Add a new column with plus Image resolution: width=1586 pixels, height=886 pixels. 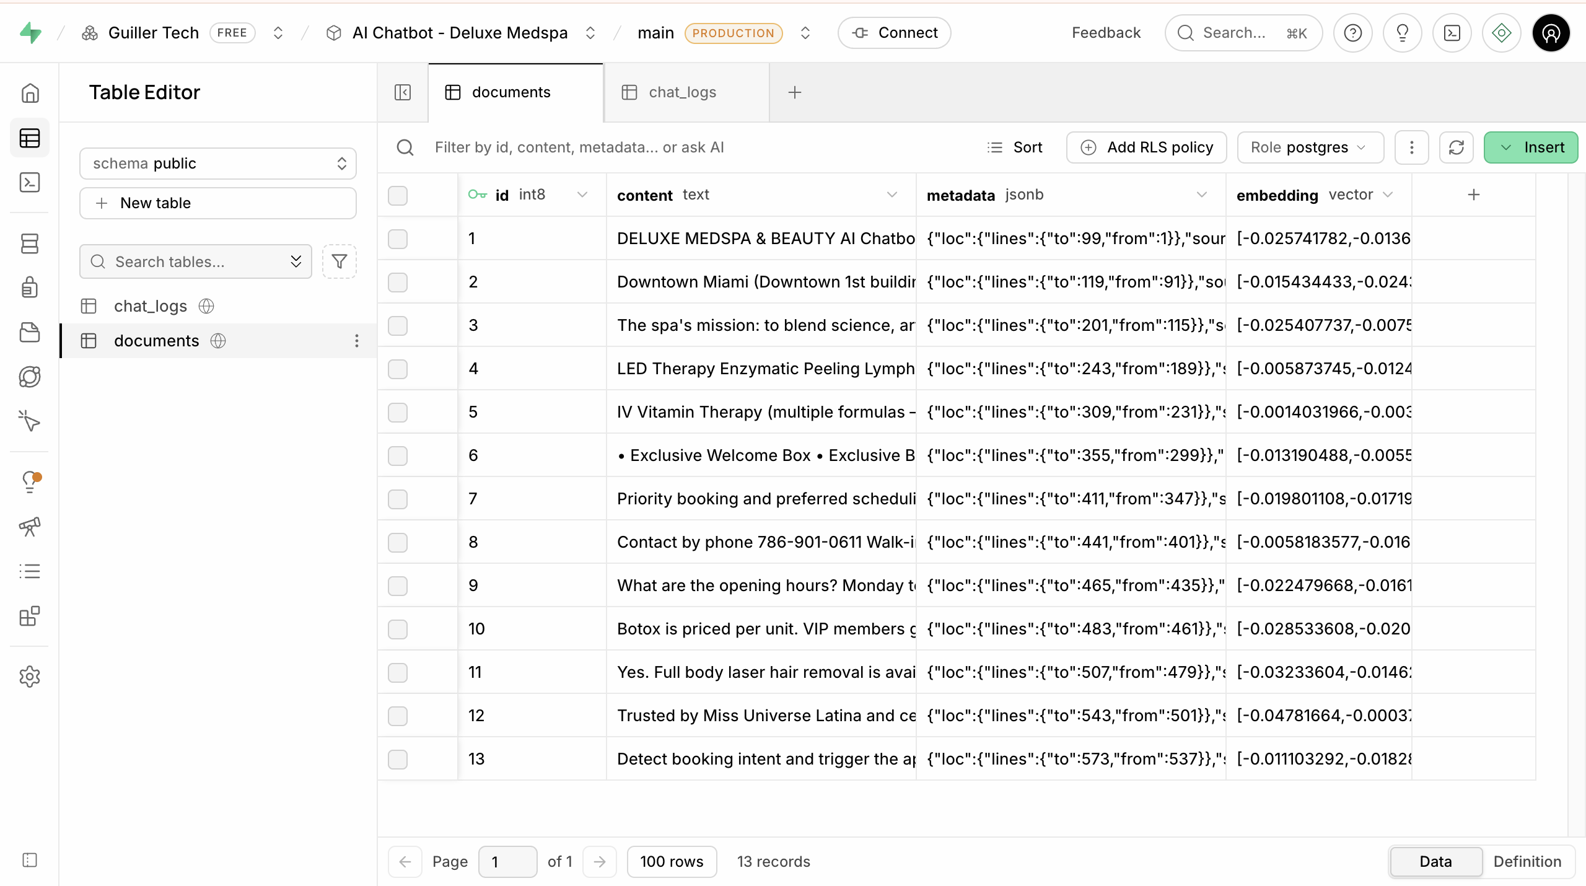point(1474,195)
